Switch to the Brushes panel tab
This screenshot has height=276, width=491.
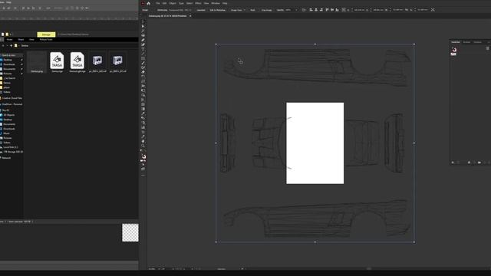(466, 42)
